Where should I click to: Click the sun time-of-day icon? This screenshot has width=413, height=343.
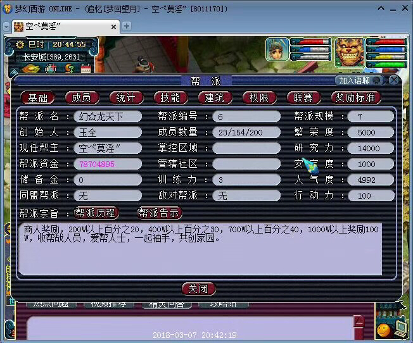(20, 44)
